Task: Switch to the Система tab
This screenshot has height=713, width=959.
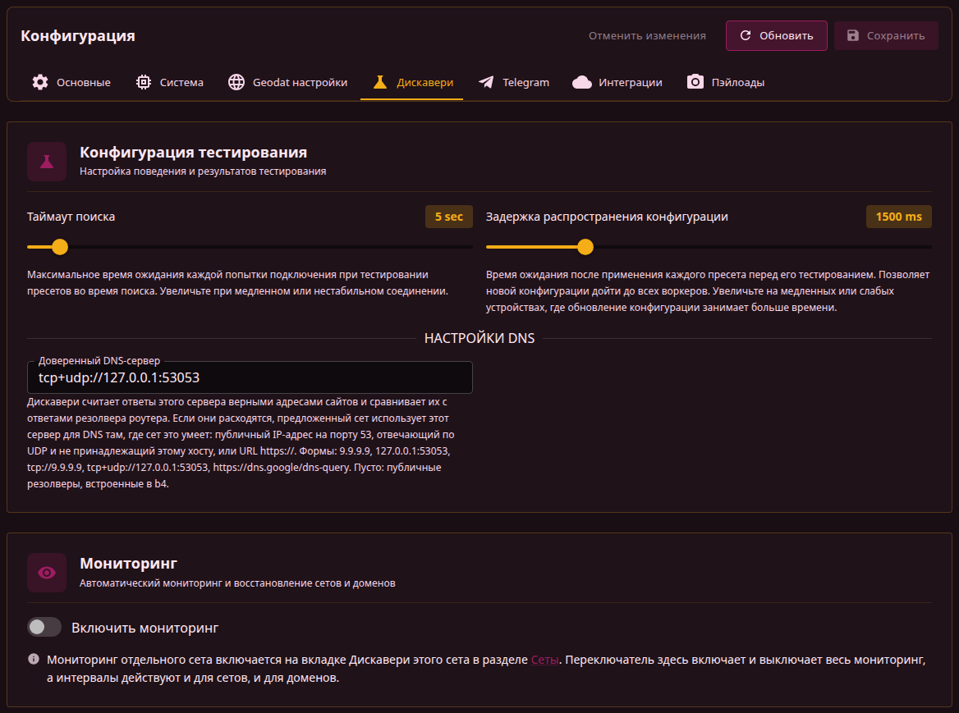Action: click(169, 83)
